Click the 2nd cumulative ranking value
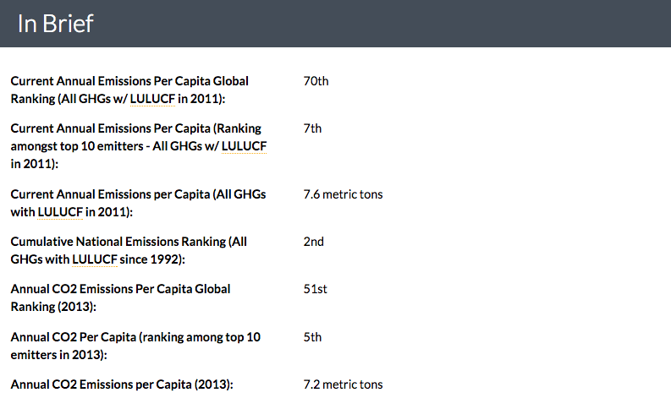 313,242
